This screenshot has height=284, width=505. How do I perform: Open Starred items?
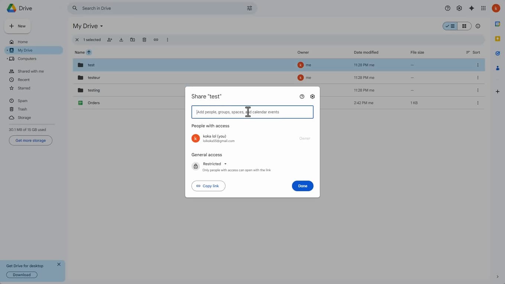24,88
